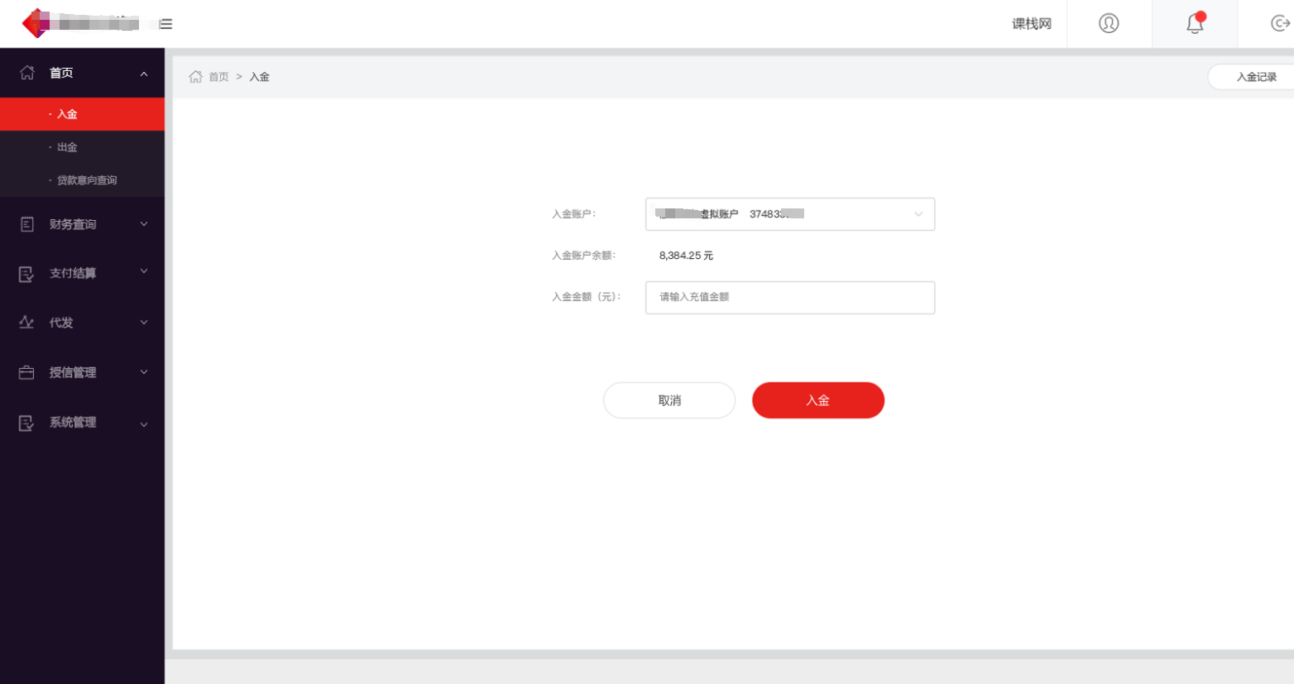Image resolution: width=1294 pixels, height=684 pixels.
Task: Open notifications bell icon
Action: (1196, 23)
